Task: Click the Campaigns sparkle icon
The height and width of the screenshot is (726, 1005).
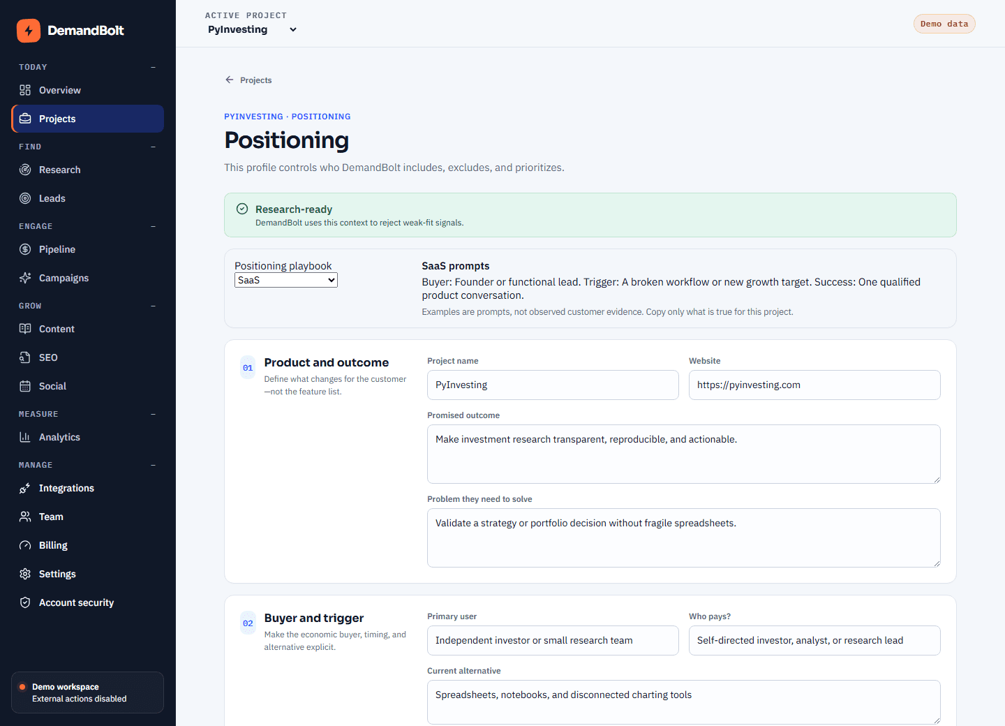Action: [x=25, y=278]
